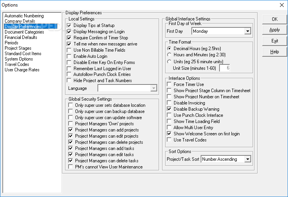Viewport: 288px width, 197px height.
Task: Check Only super user can update software
Action: tap(70, 118)
